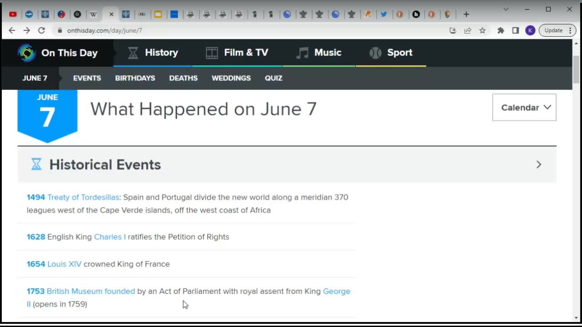Viewport: 582px width, 327px height.
Task: Go to DEATHS sub-navigation link
Action: coord(183,78)
